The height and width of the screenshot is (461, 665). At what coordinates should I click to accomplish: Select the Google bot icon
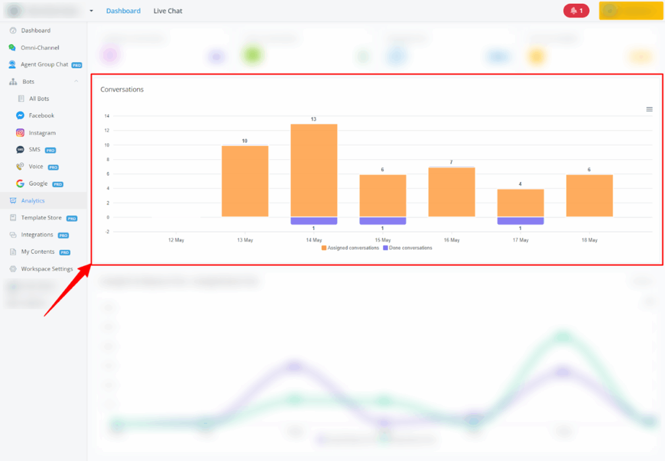point(21,184)
